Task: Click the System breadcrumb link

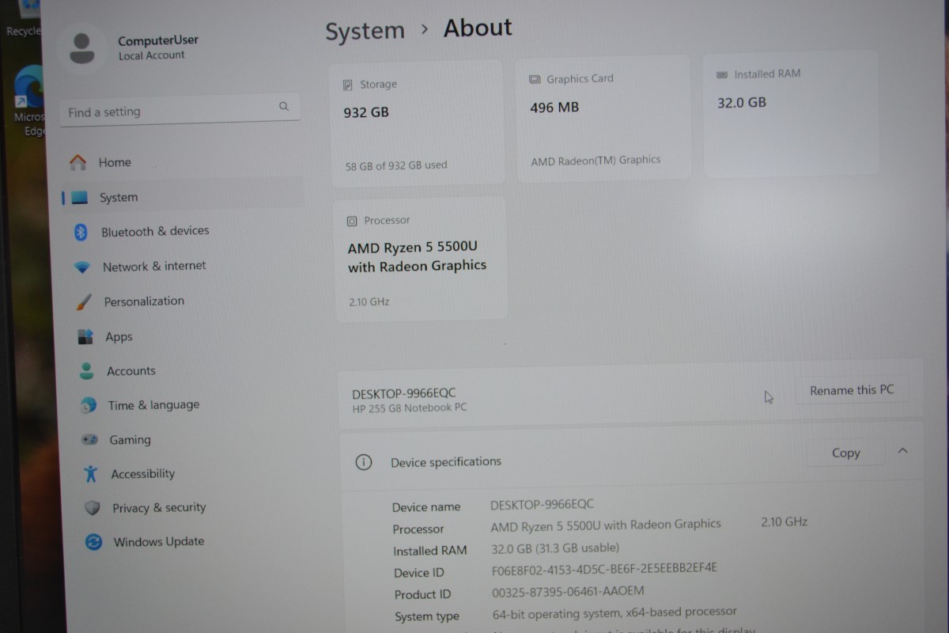Action: [x=365, y=32]
